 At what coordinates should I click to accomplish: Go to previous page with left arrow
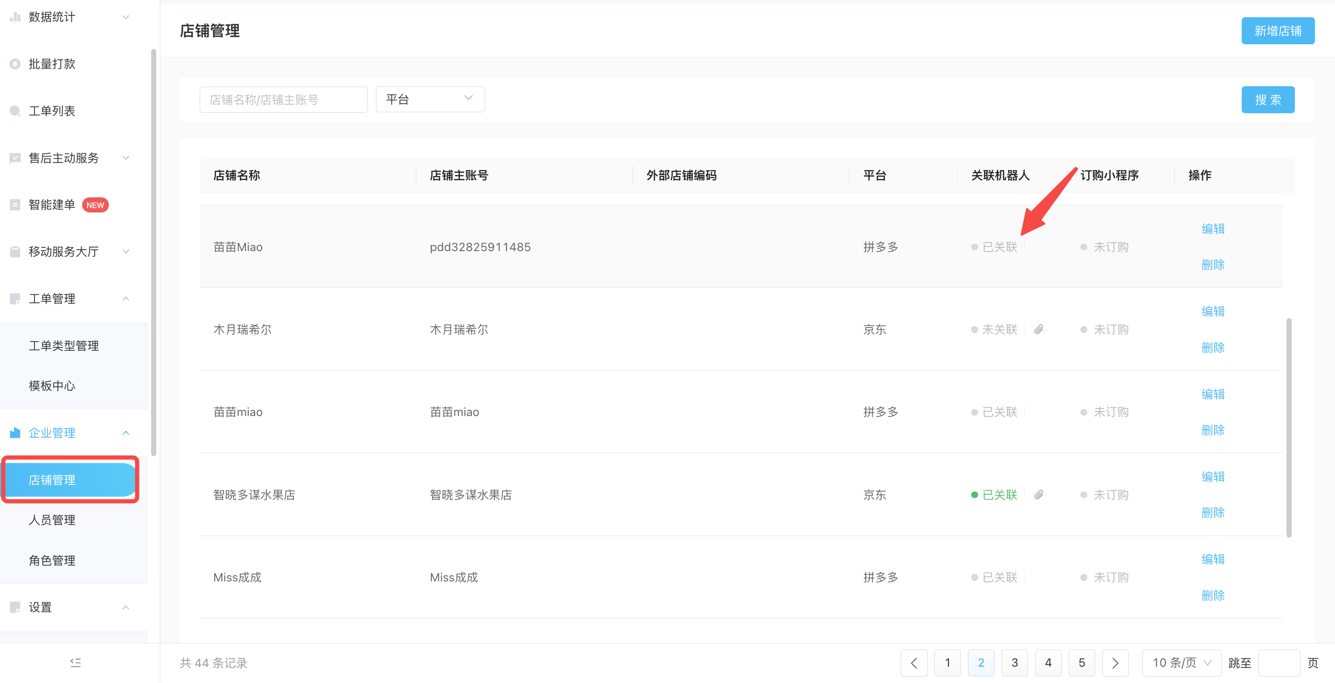point(914,663)
